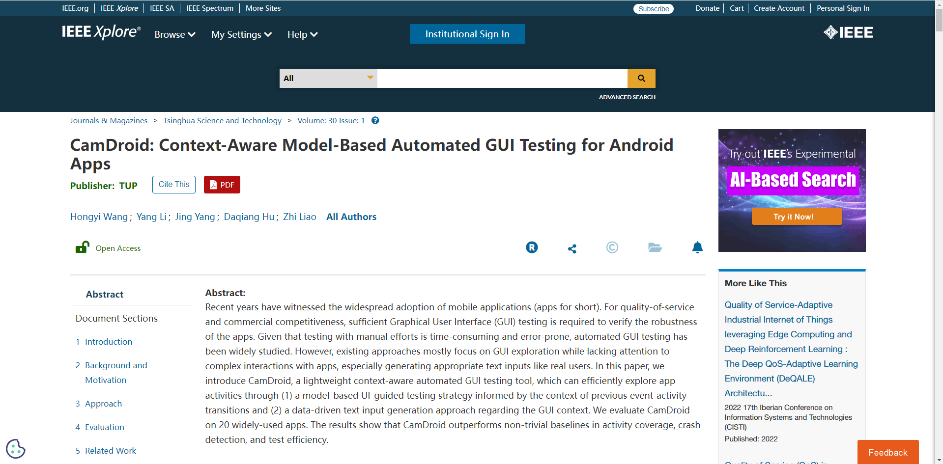Click the alerts bell icon
This screenshot has width=943, height=464.
tap(697, 247)
